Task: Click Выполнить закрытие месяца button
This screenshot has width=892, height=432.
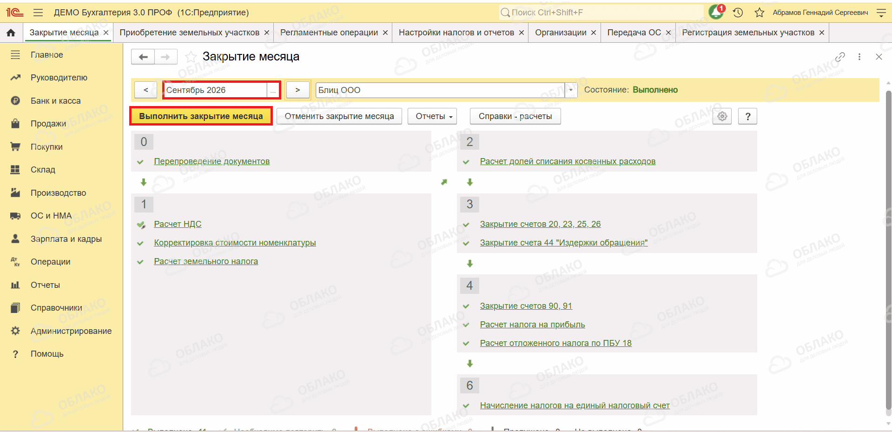Action: pyautogui.click(x=201, y=116)
